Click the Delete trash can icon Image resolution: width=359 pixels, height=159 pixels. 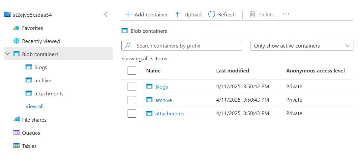tap(252, 14)
